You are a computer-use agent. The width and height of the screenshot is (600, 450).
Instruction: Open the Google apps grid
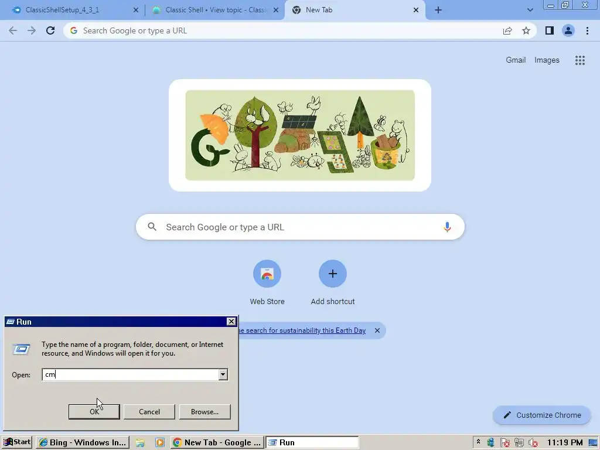579,60
